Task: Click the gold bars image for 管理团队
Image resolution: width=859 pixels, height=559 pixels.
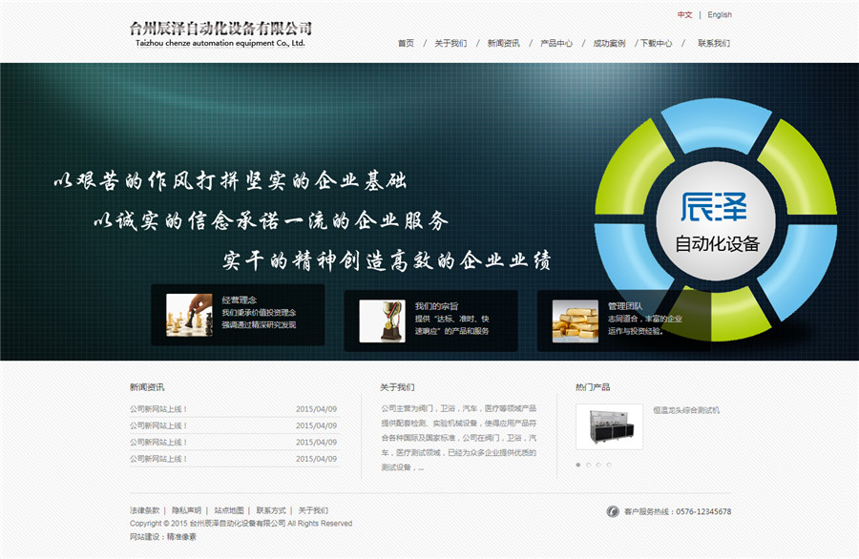Action: [575, 321]
